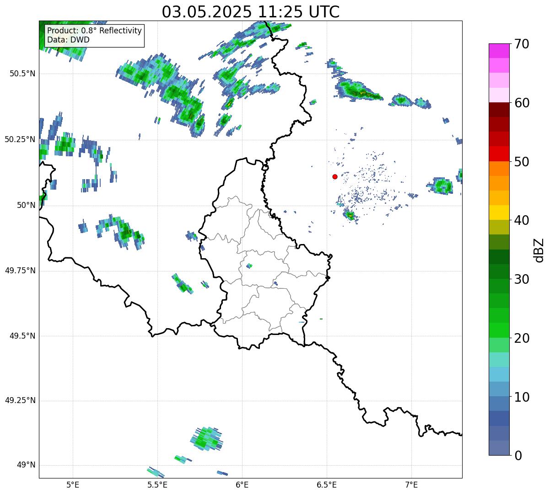Click the orange colorbar swatch

(499, 169)
